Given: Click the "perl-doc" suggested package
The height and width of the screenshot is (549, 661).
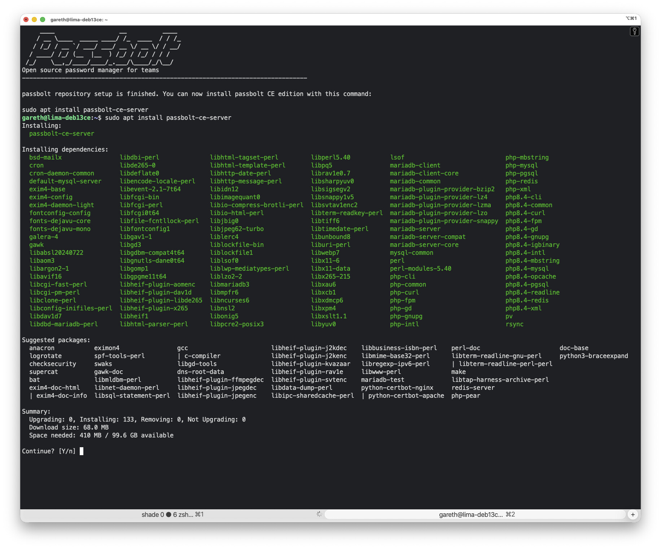Looking at the screenshot, I should tap(466, 348).
